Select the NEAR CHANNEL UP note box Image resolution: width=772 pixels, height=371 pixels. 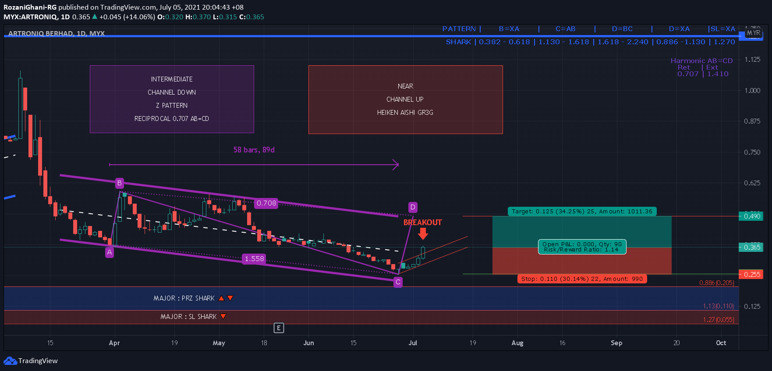pos(405,99)
